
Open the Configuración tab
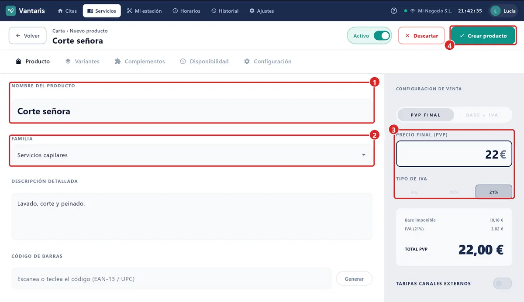(268, 62)
